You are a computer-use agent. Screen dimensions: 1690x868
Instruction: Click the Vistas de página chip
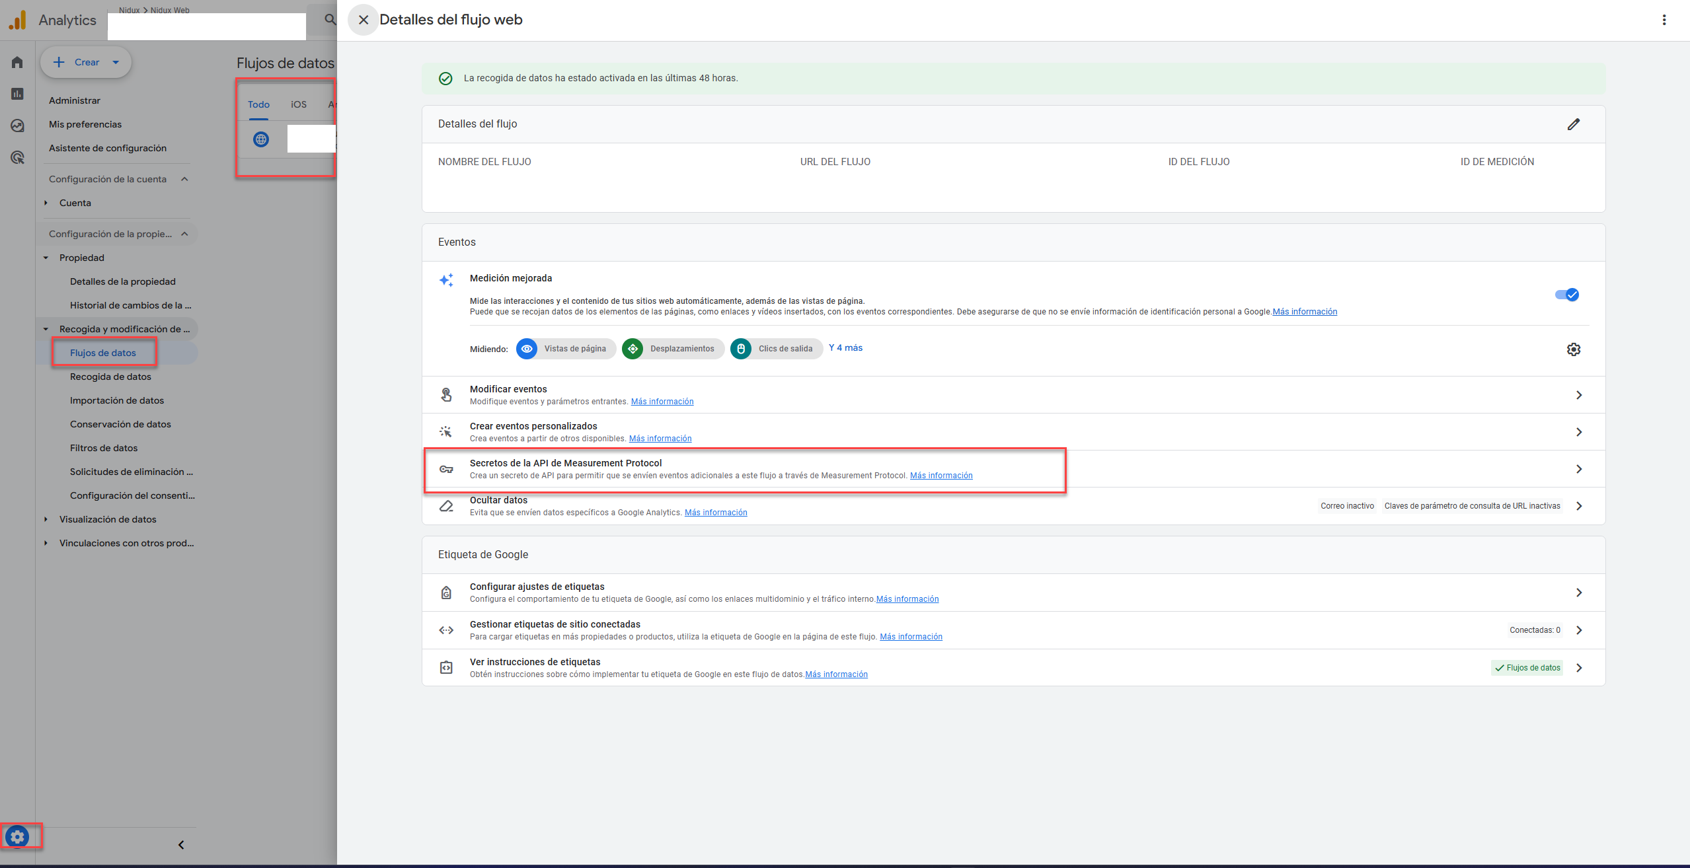566,349
